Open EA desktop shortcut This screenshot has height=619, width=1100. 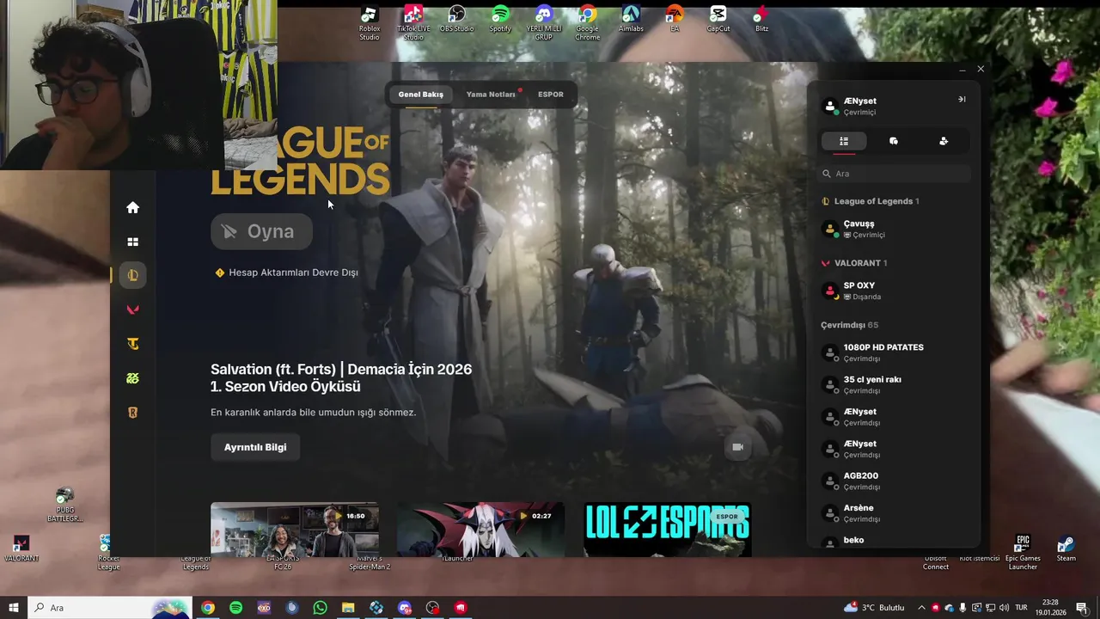675,20
